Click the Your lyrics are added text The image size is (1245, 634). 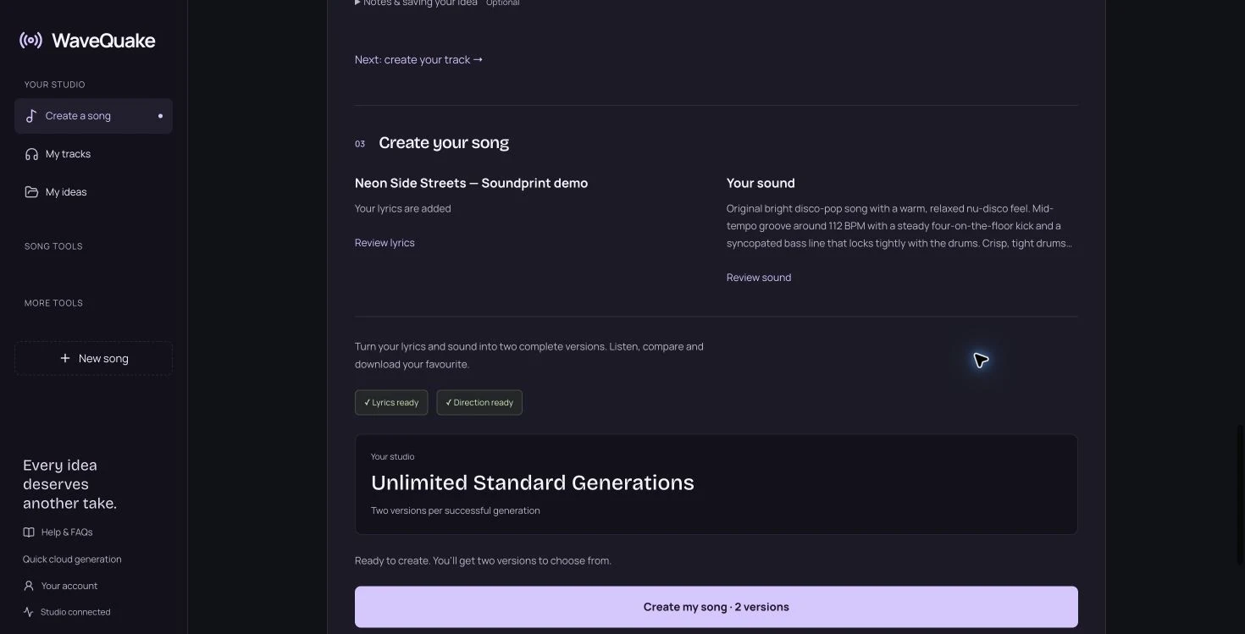403,208
